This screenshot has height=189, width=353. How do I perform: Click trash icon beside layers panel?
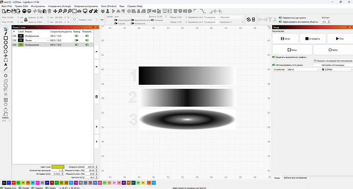point(97,97)
